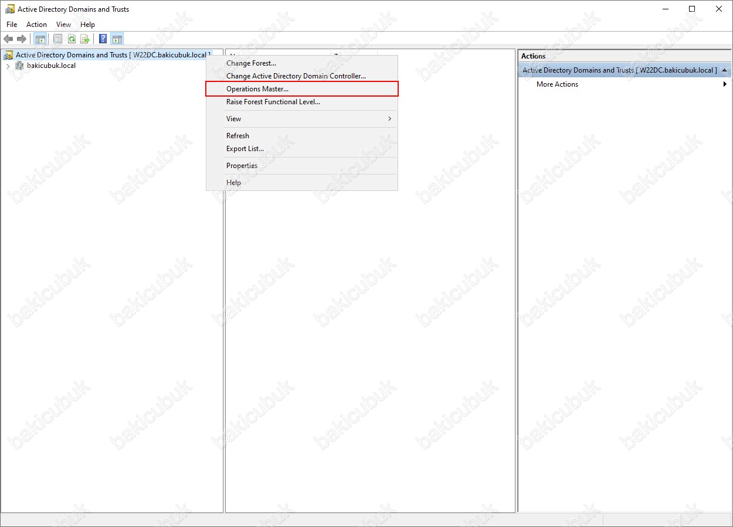Click the green Refresh toolbar icon
Viewport: 733px width, 527px height.
point(72,39)
